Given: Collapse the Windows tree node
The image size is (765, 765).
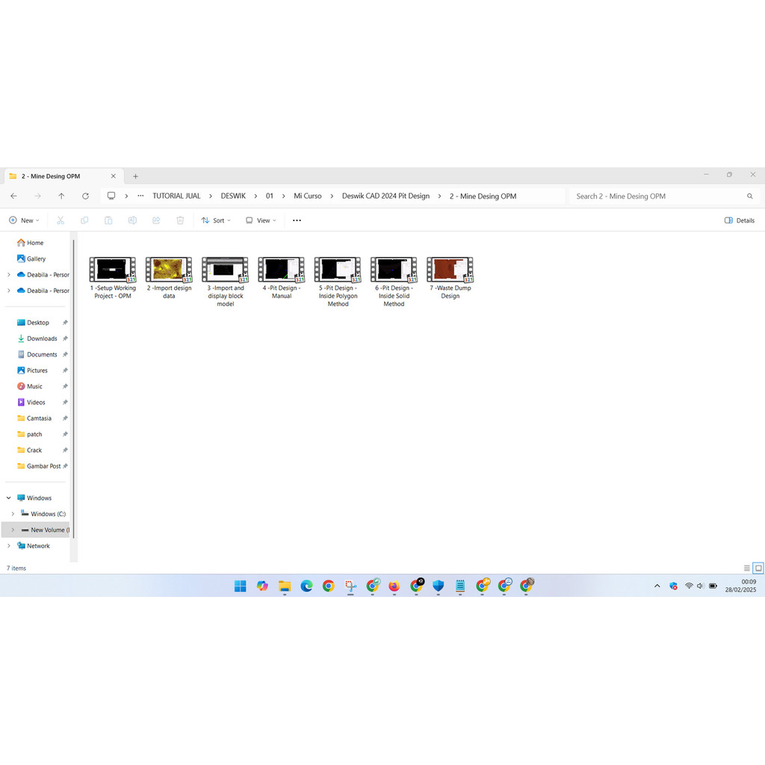Looking at the screenshot, I should (x=9, y=498).
